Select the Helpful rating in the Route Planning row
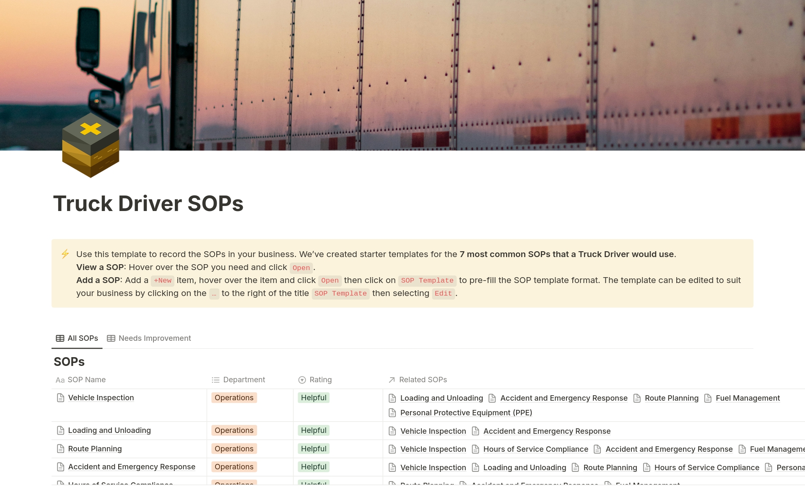 [x=314, y=448]
